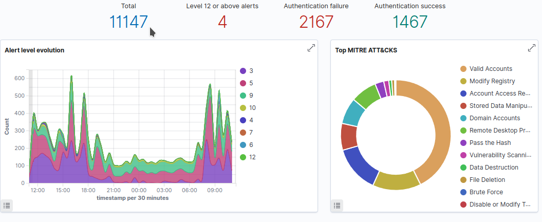The image size is (542, 222).
Task: Click level 9 legend color dot
Action: click(243, 96)
